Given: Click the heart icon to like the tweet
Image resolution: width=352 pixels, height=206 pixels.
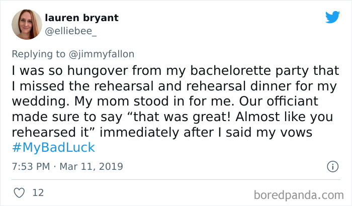Looking at the screenshot, I should tap(21, 192).
